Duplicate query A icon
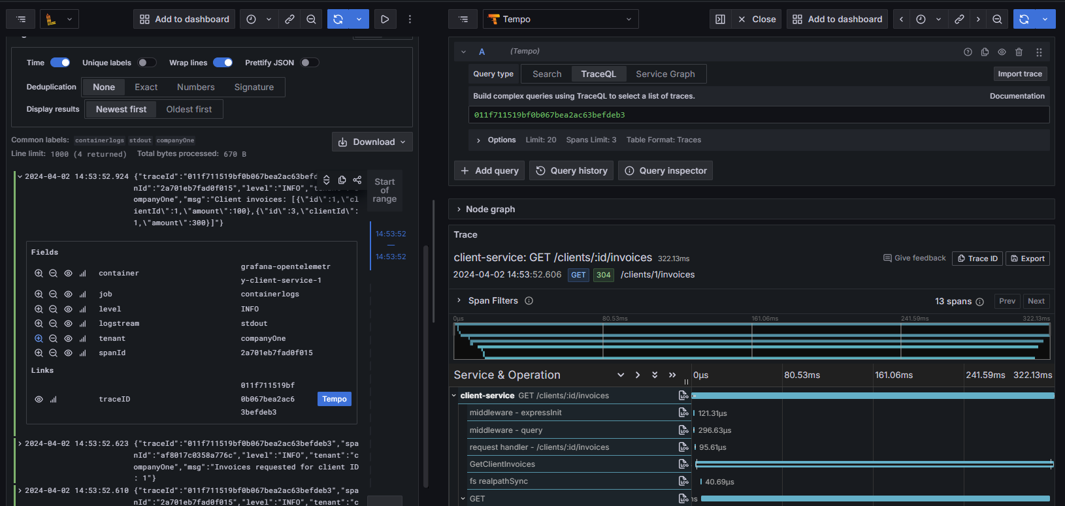Image resolution: width=1065 pixels, height=506 pixels. pos(985,52)
